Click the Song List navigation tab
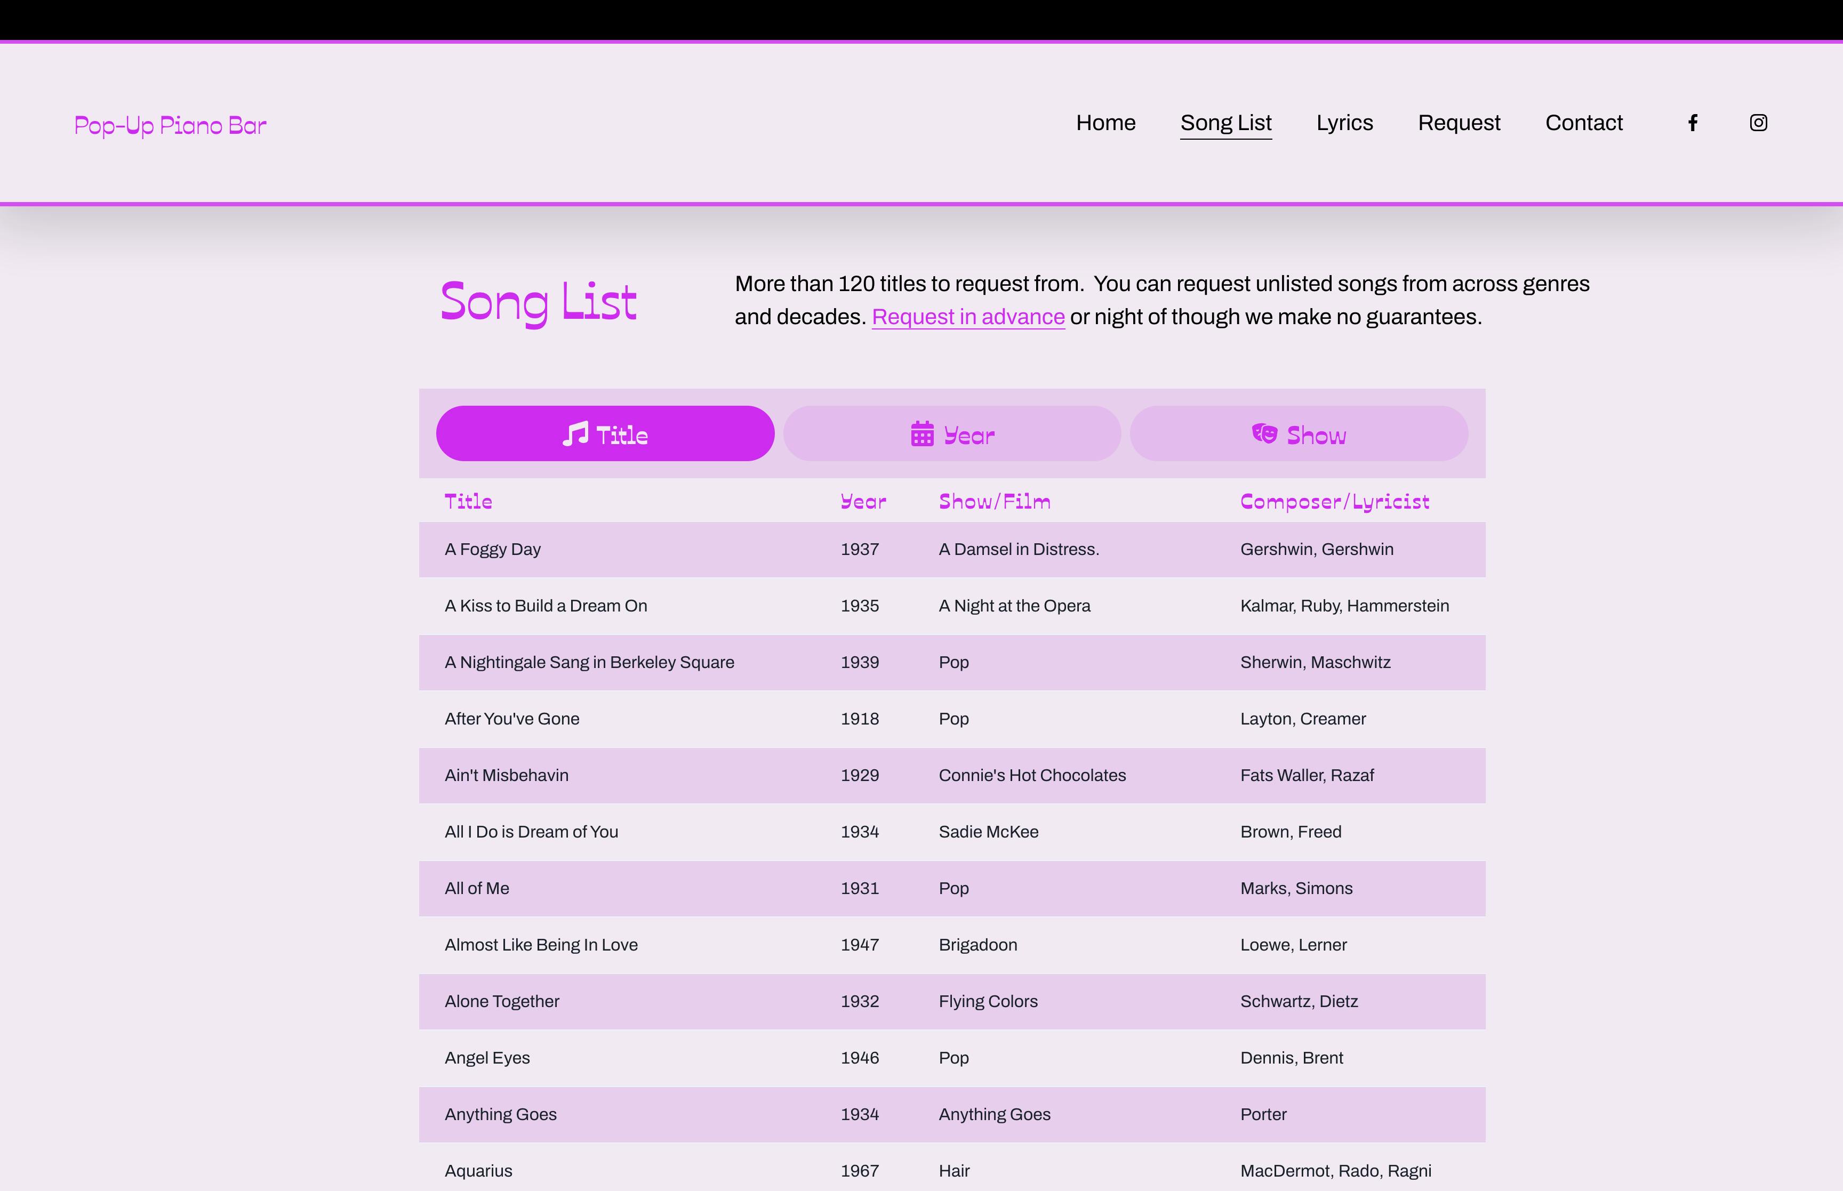1843x1191 pixels. [x=1226, y=122]
